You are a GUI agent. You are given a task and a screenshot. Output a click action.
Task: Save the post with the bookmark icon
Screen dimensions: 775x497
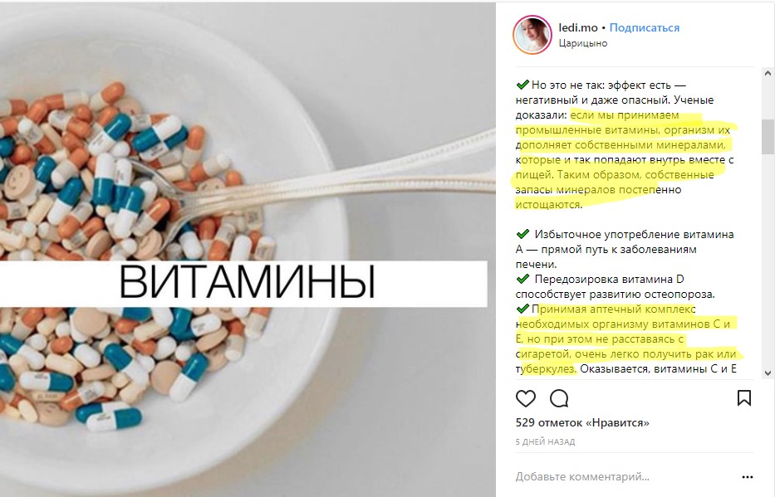pyautogui.click(x=744, y=397)
